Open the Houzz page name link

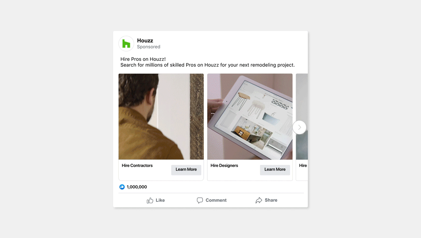145,41
